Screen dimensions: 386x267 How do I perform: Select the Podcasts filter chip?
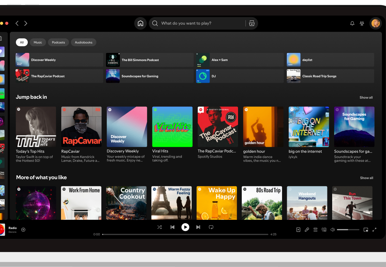tap(58, 42)
